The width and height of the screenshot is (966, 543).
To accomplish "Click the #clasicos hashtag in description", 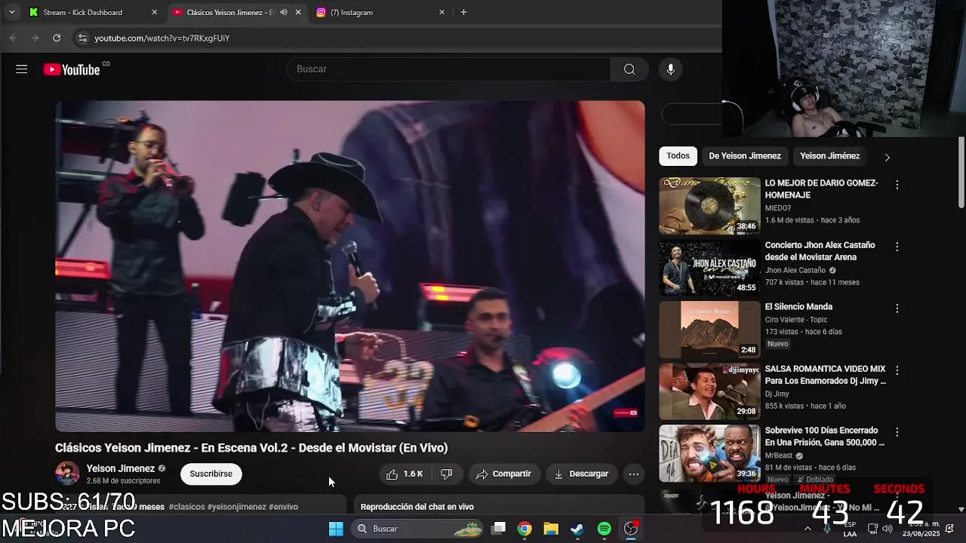I will (x=186, y=507).
